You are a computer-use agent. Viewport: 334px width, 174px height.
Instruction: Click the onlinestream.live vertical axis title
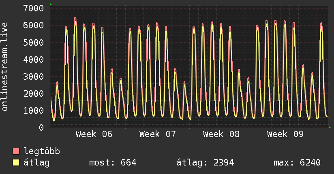point(5,67)
